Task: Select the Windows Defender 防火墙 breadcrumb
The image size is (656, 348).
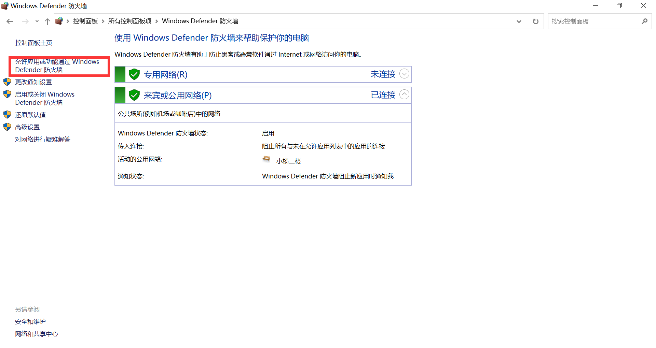Action: coord(200,21)
